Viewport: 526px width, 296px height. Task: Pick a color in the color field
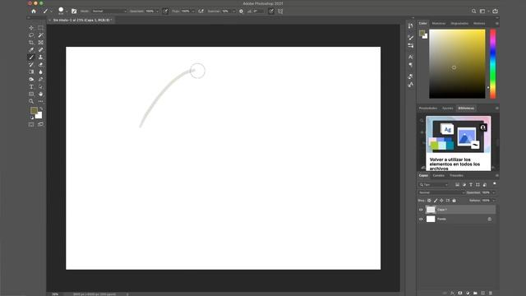coord(457,64)
